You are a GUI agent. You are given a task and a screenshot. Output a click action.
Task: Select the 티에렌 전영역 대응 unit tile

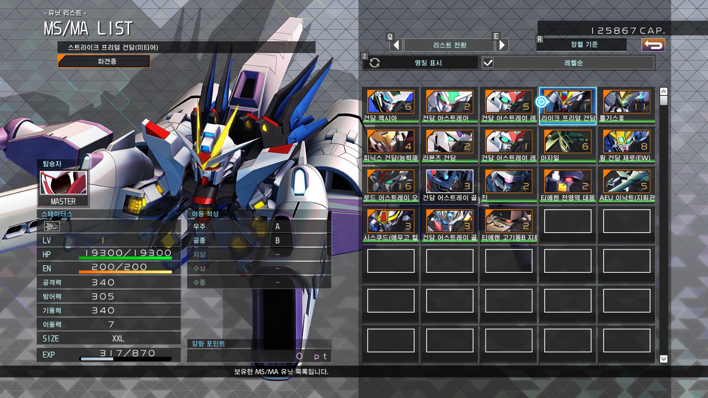pos(568,185)
